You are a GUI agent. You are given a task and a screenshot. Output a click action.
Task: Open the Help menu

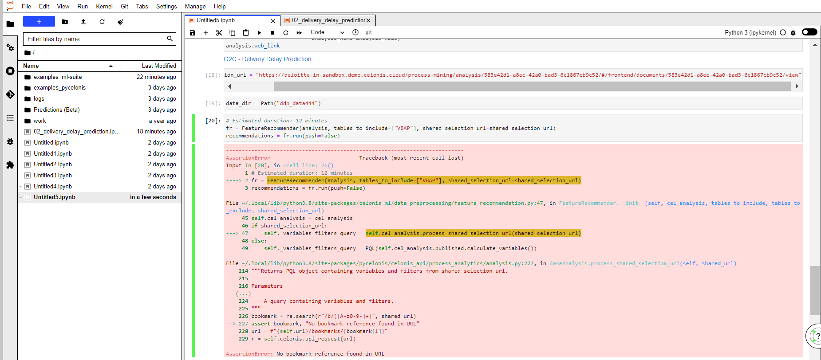tap(220, 6)
